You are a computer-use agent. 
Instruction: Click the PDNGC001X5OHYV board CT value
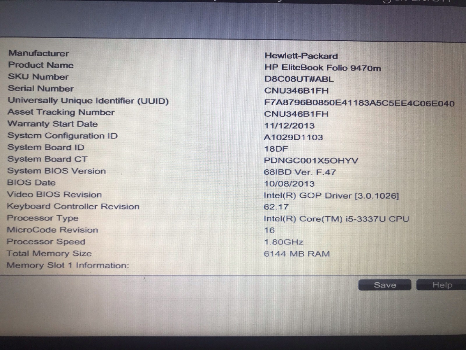[311, 161]
